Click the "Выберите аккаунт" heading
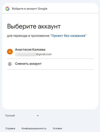 pyautogui.click(x=34, y=26)
